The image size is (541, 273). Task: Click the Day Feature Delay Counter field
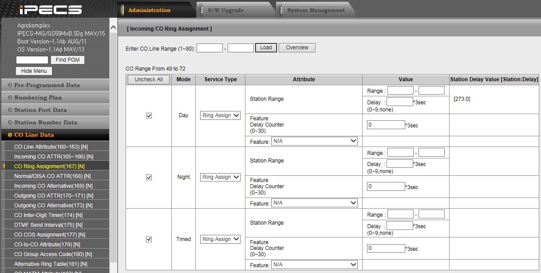[x=386, y=125]
